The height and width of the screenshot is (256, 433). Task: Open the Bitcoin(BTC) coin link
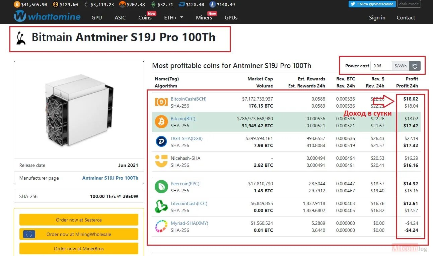(183, 119)
